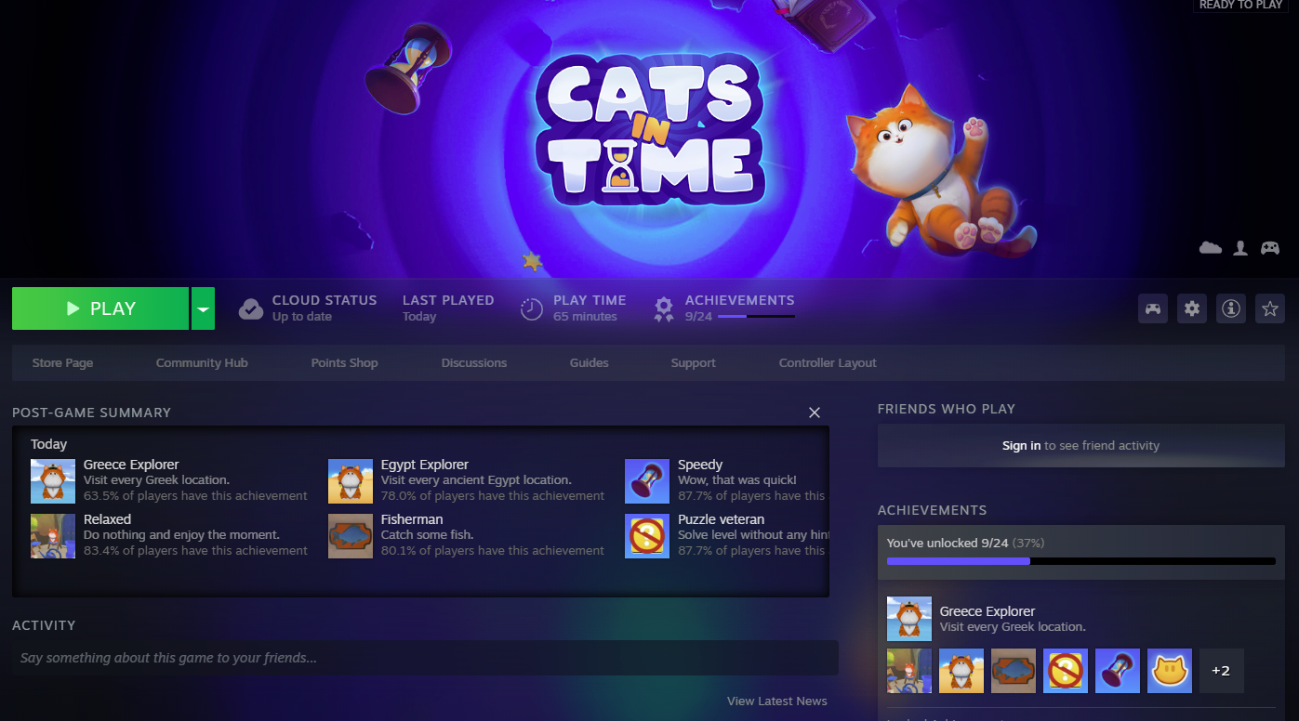Click small progress bar under ACHIEVEMENTS 9/24 header

tap(756, 317)
